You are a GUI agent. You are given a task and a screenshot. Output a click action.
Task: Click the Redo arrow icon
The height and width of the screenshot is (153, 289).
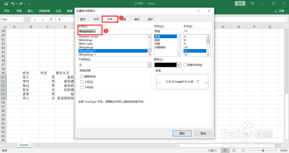21,4
